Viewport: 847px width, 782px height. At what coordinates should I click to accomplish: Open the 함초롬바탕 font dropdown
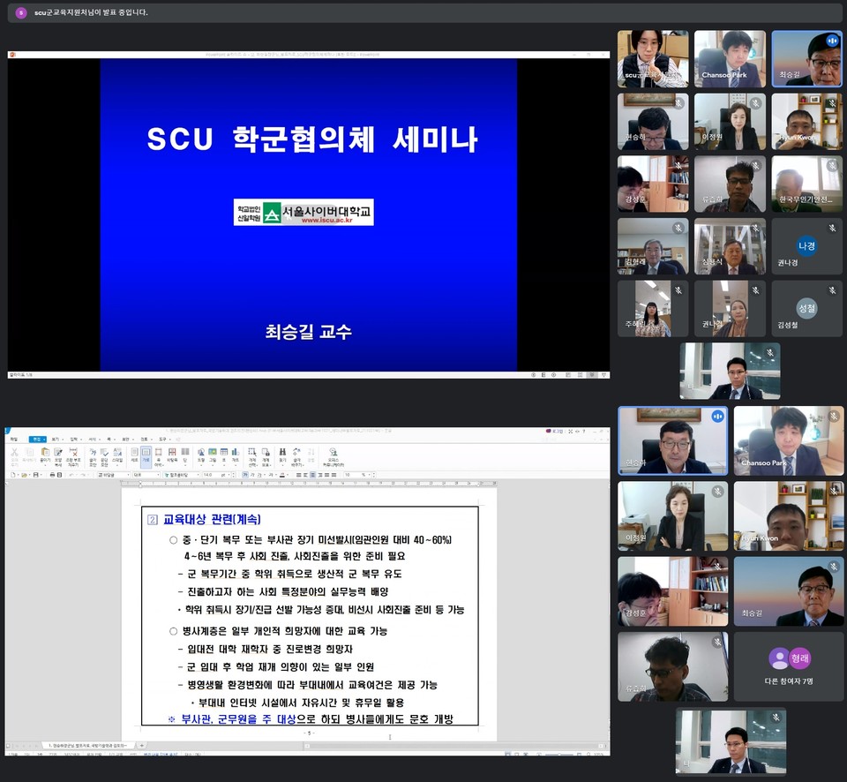coord(181,475)
